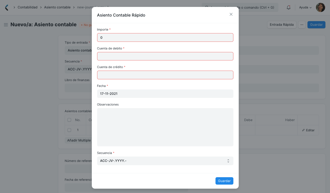Check the row 1 checkbox

coord(69,130)
